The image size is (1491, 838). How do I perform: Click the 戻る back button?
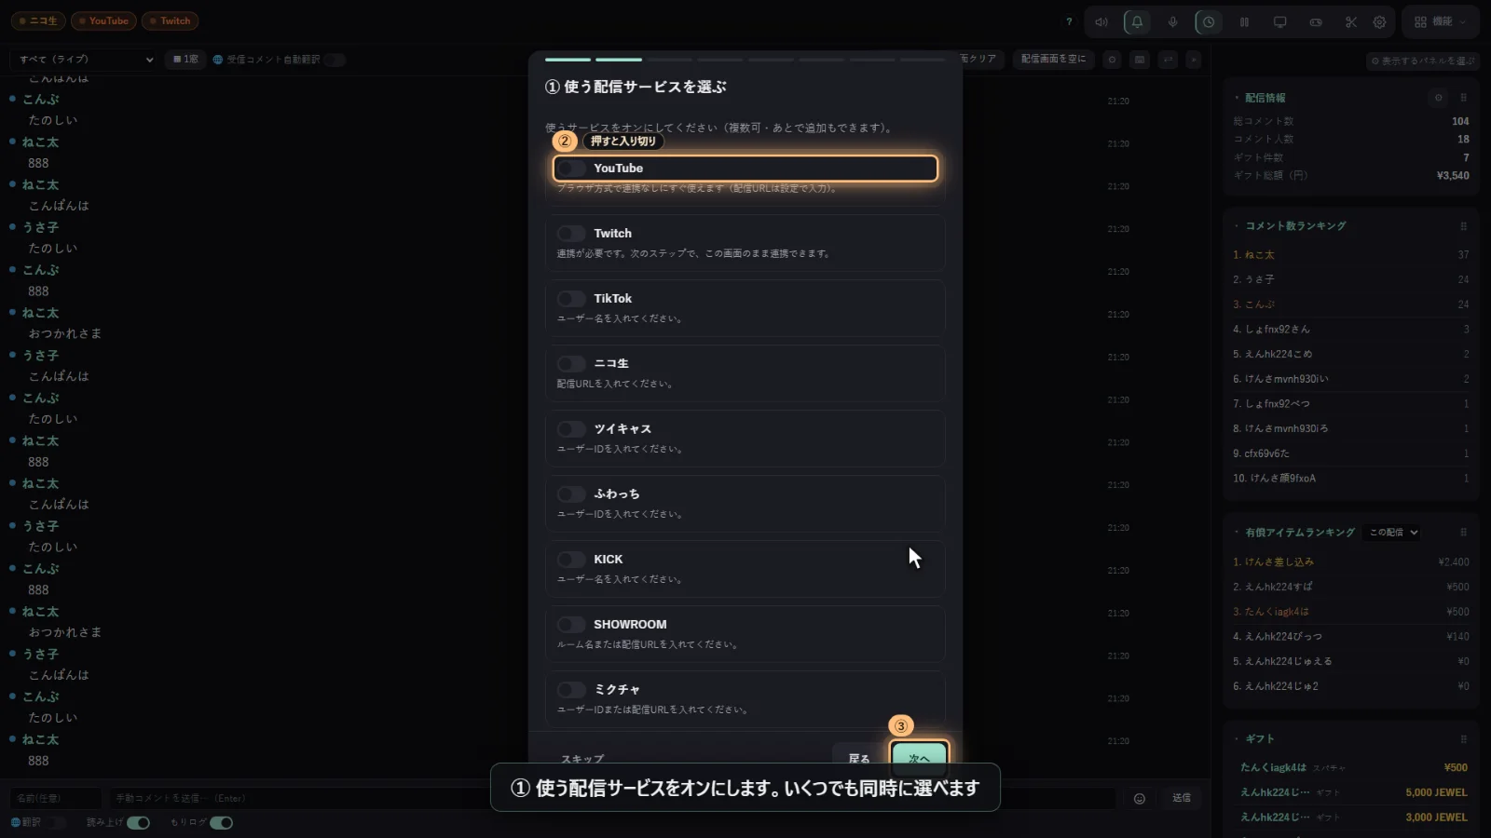click(858, 758)
